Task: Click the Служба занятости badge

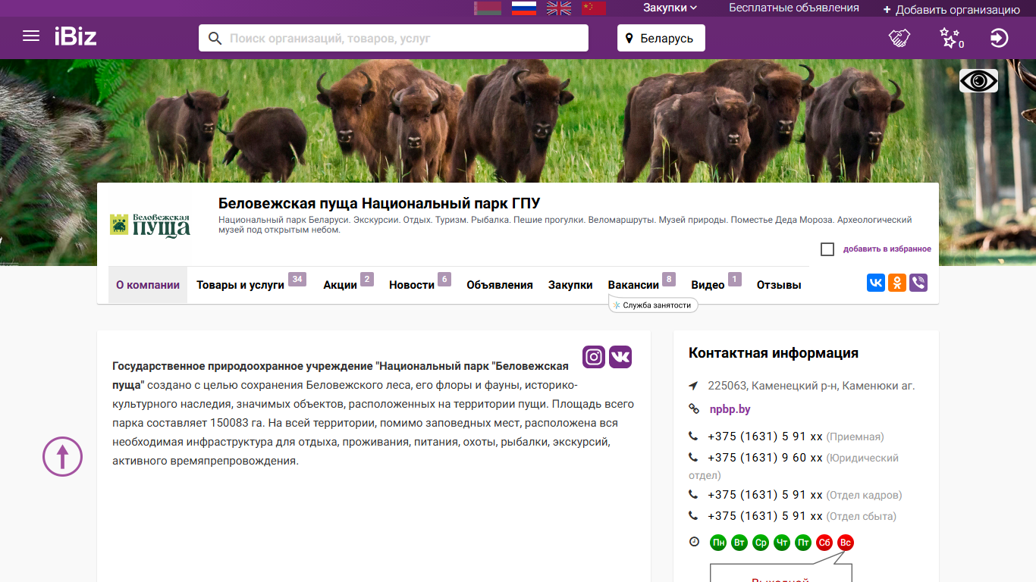Action: pyautogui.click(x=653, y=305)
